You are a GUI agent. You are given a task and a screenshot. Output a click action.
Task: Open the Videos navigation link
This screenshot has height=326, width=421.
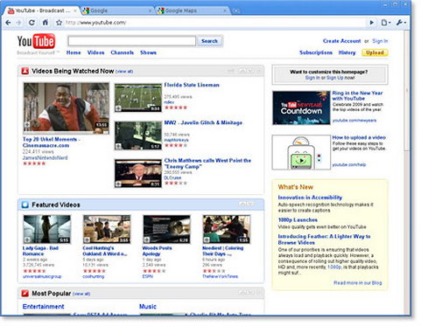[x=95, y=52]
